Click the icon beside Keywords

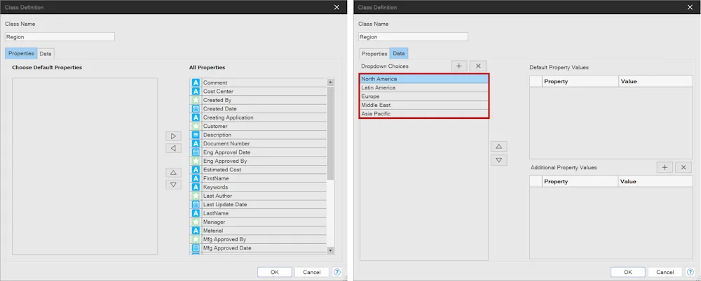pyautogui.click(x=196, y=187)
